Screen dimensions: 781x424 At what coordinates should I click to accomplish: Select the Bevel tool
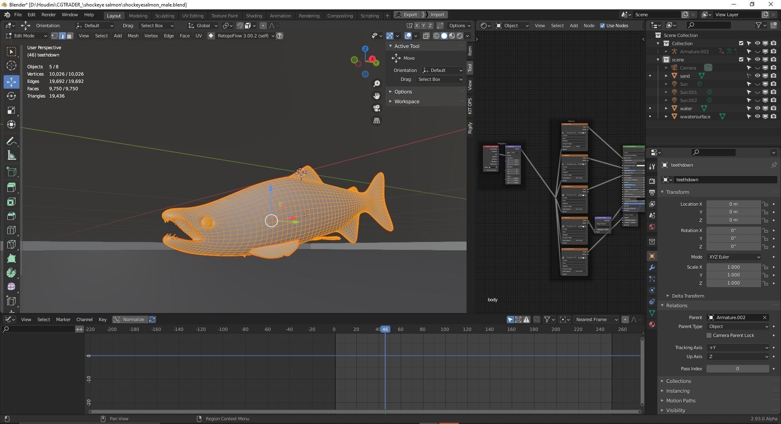11,216
